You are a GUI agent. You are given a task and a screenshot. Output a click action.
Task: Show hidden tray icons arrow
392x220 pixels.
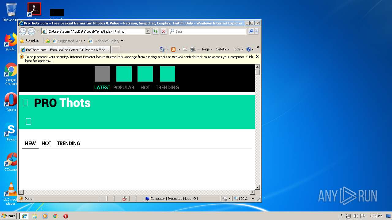point(341,216)
